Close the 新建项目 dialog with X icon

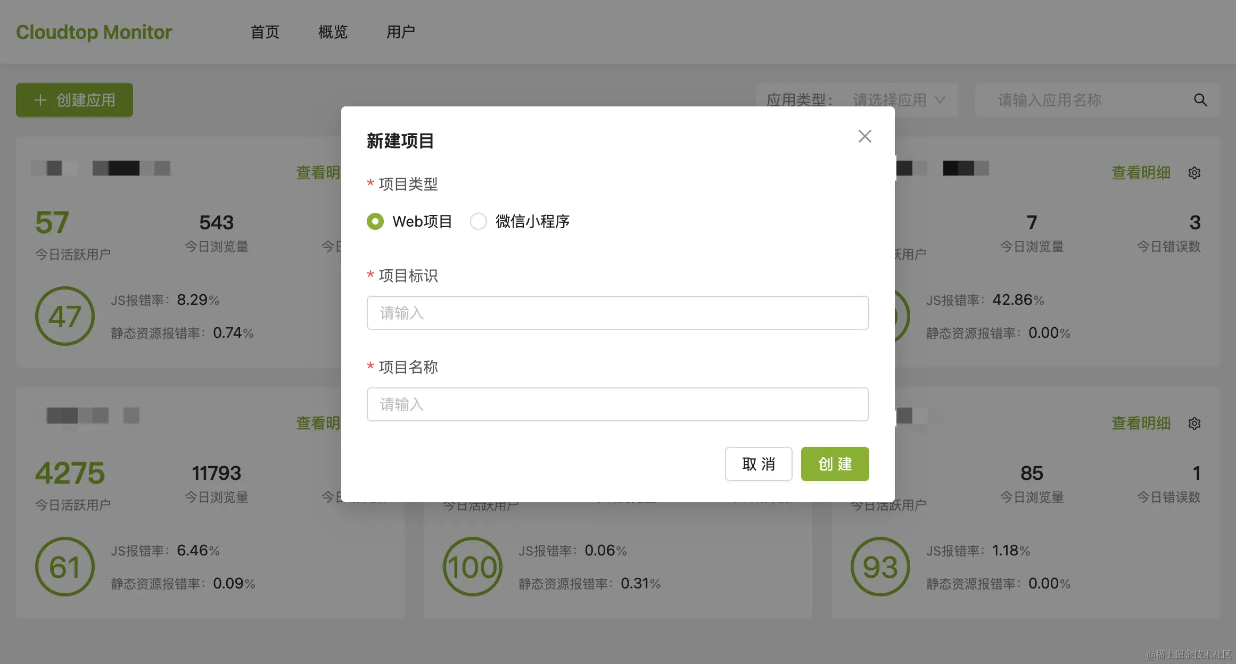[864, 136]
